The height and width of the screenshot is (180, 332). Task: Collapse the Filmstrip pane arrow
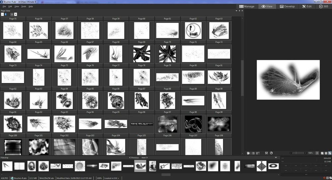(276, 157)
